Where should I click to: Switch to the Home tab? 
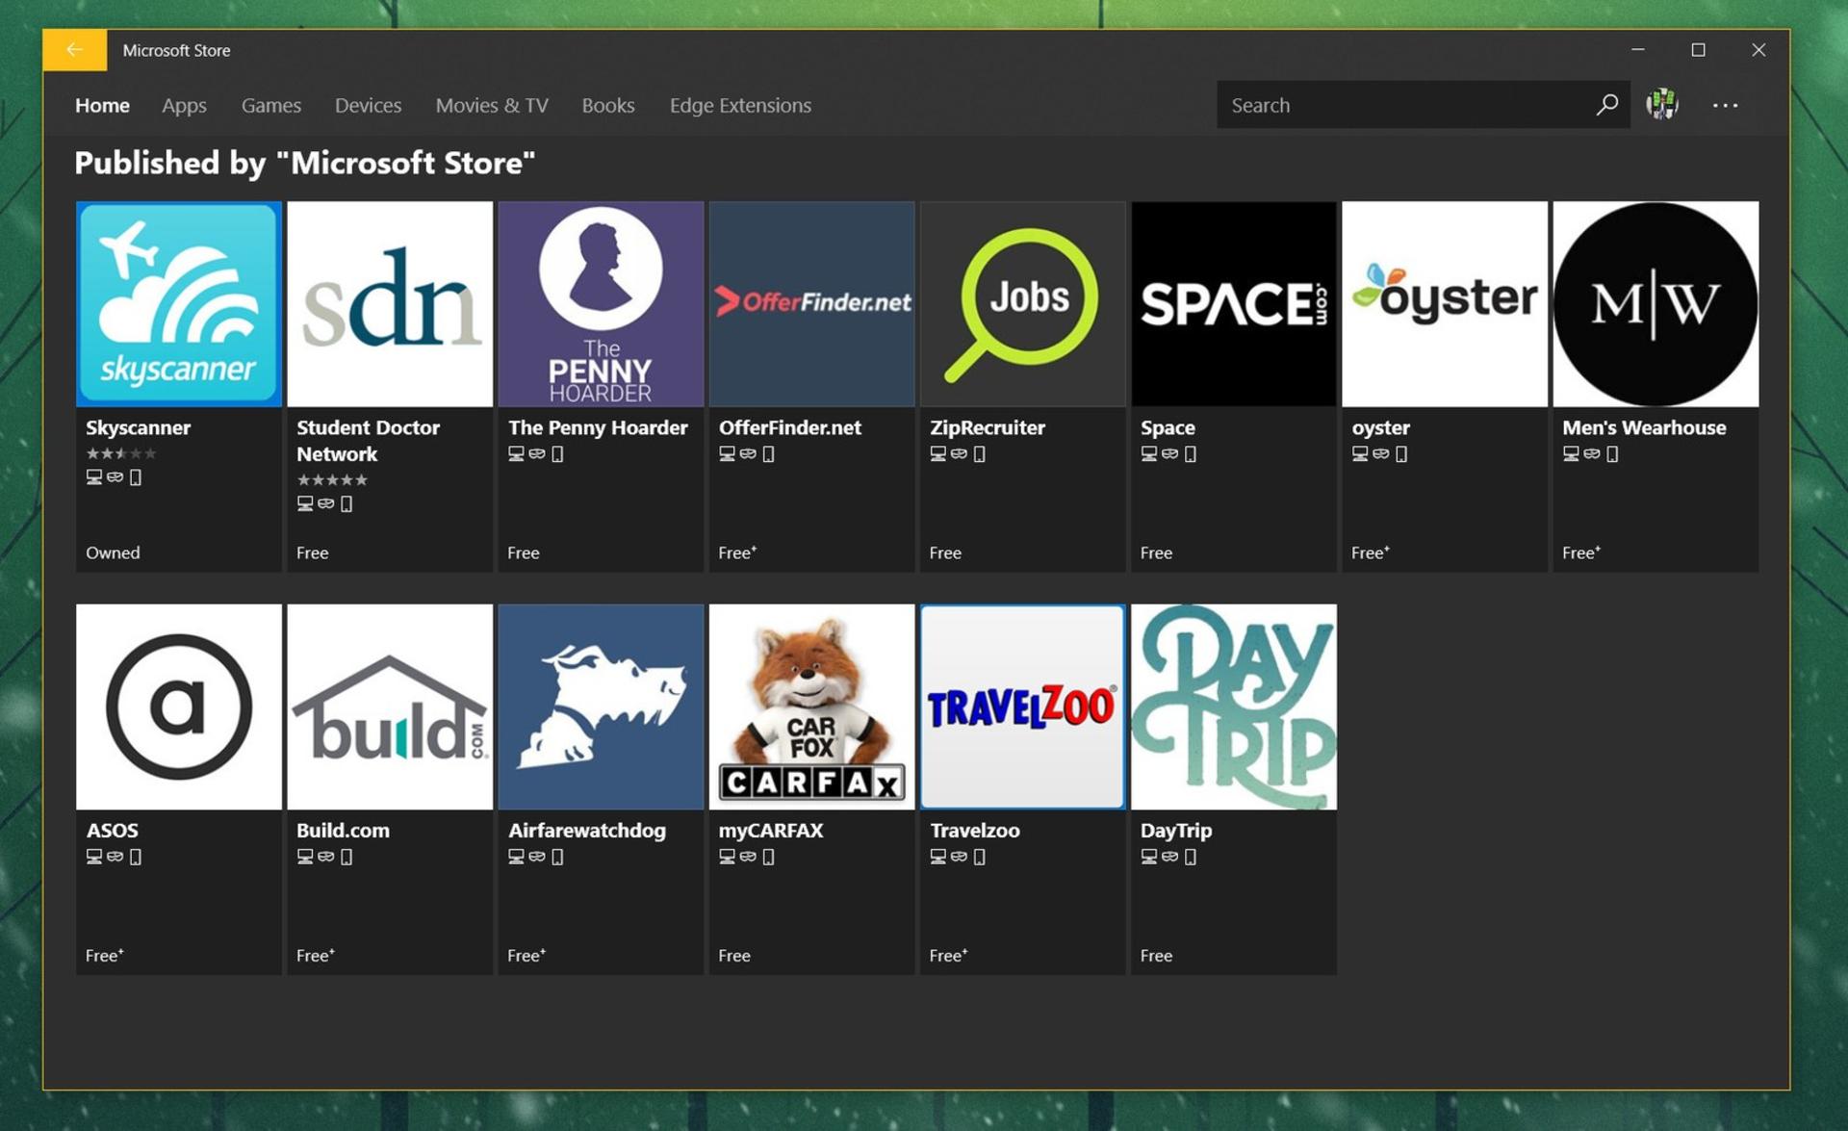click(102, 105)
